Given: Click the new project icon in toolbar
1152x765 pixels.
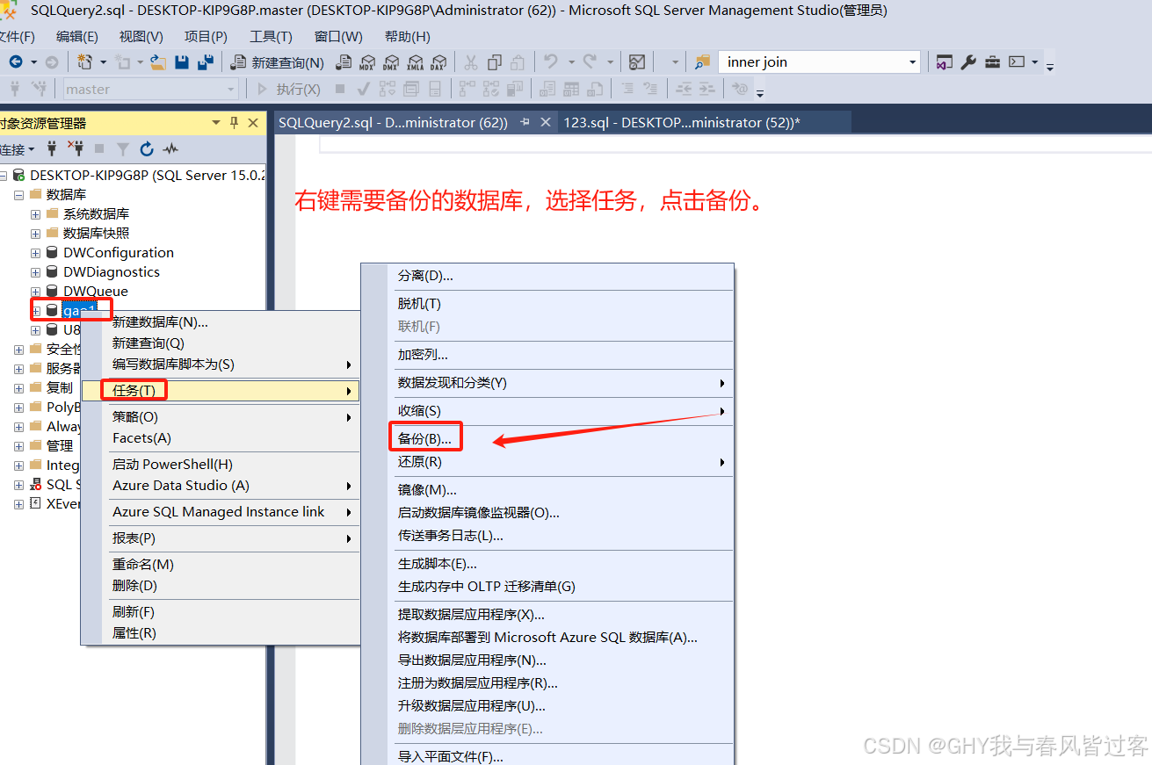Looking at the screenshot, I should tap(85, 62).
